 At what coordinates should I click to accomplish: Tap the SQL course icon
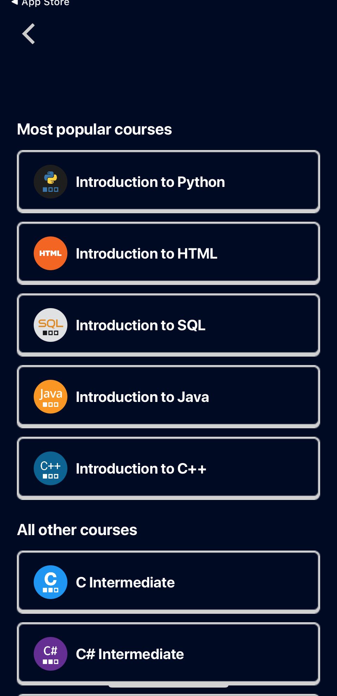tap(51, 325)
